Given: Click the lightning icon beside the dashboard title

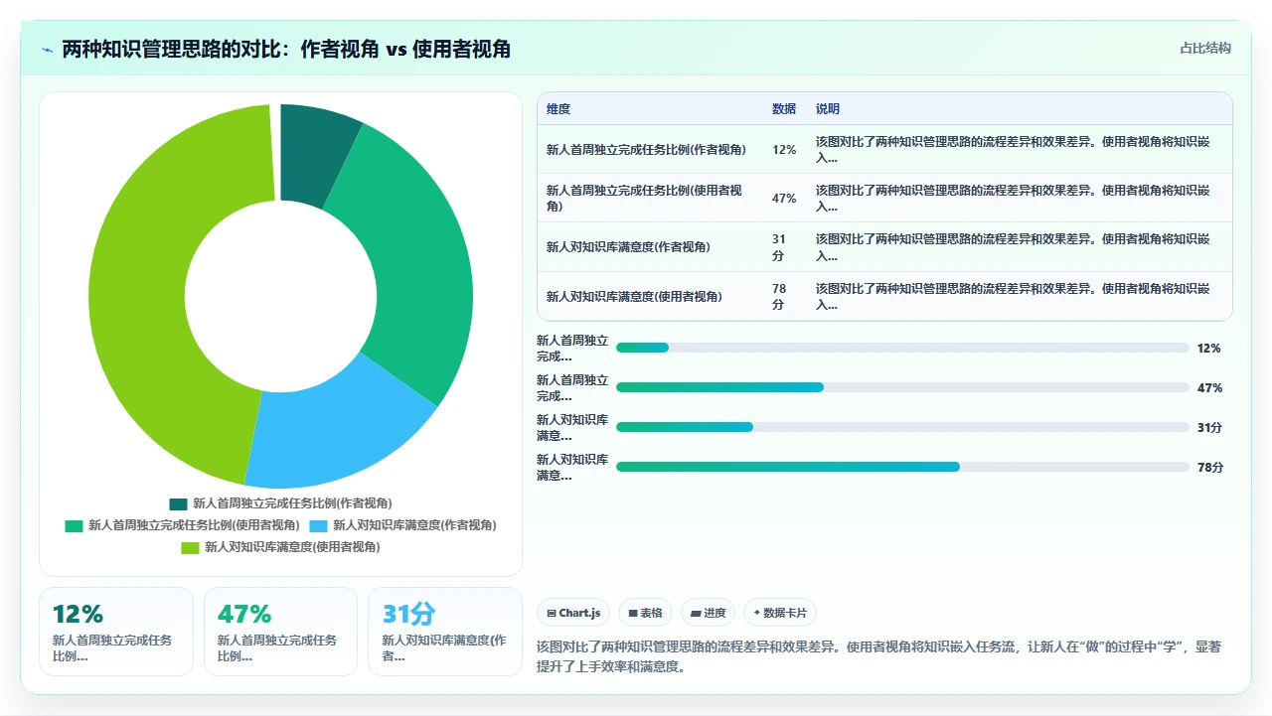Looking at the screenshot, I should point(48,50).
